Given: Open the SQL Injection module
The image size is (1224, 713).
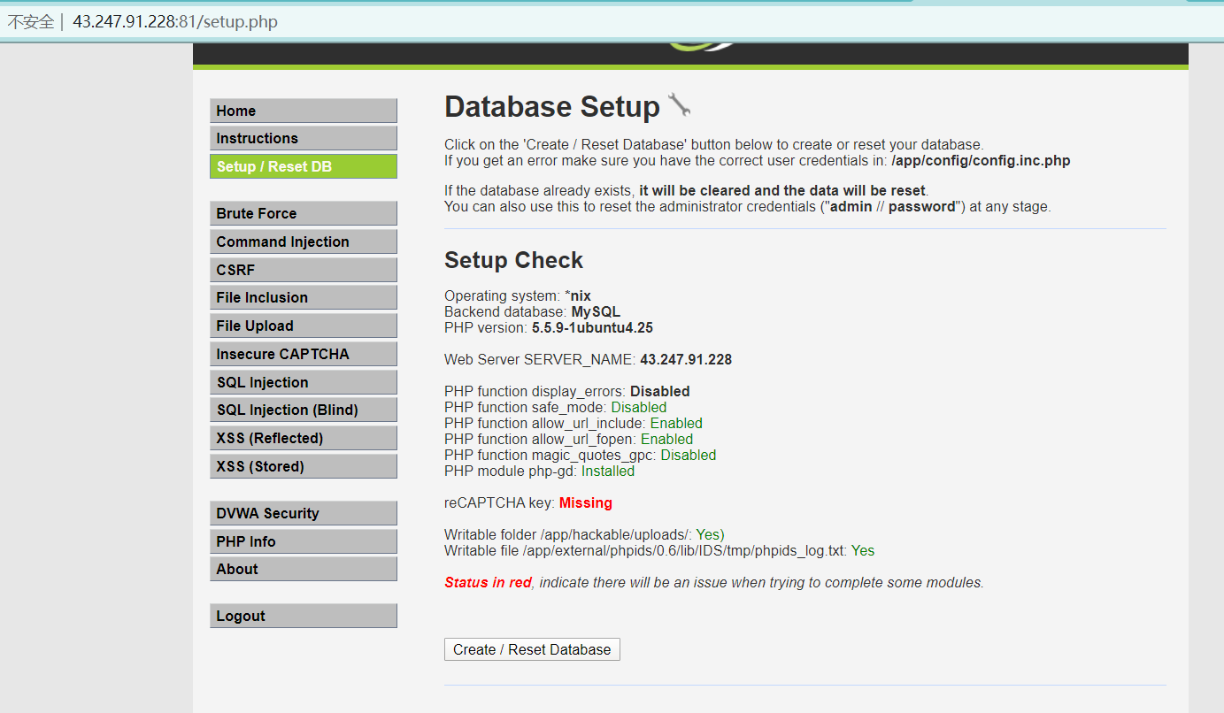Looking at the screenshot, I should (x=303, y=382).
